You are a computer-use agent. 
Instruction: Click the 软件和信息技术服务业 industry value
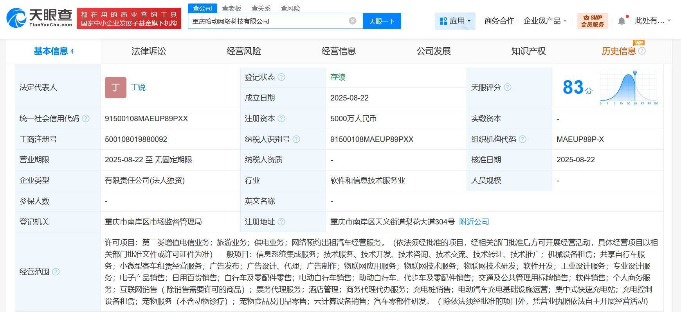[368, 180]
